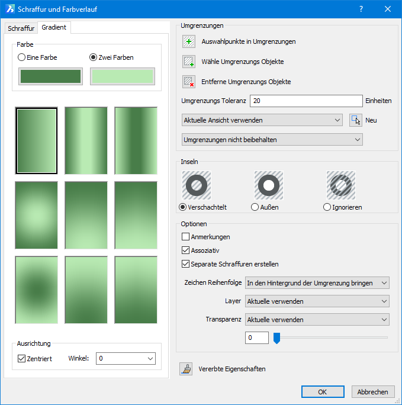
Task: Click the Vererbte Eigenschaften brush icon
Action: [x=186, y=369]
